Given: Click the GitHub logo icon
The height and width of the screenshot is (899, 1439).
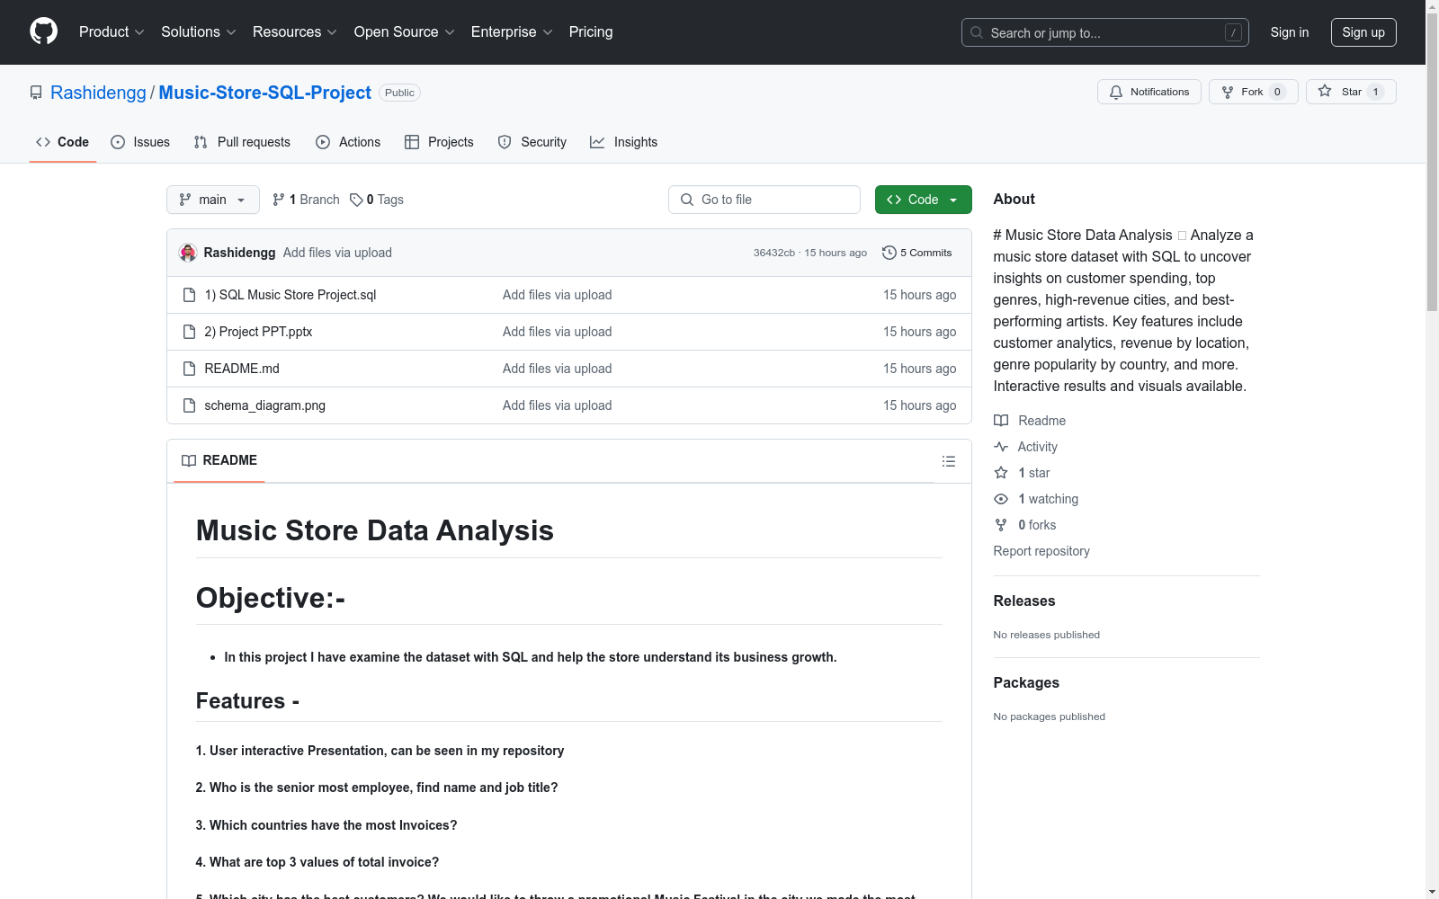Looking at the screenshot, I should point(44,31).
